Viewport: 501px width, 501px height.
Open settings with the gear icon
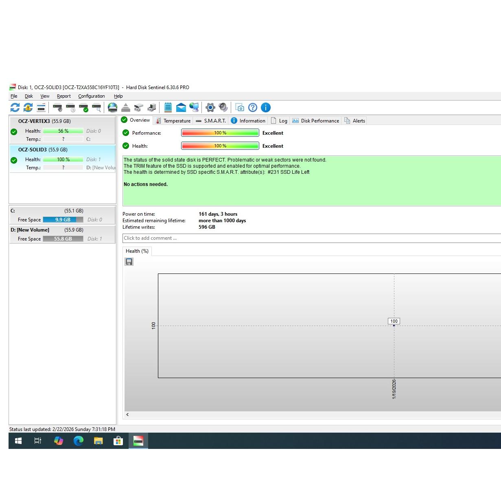[210, 107]
